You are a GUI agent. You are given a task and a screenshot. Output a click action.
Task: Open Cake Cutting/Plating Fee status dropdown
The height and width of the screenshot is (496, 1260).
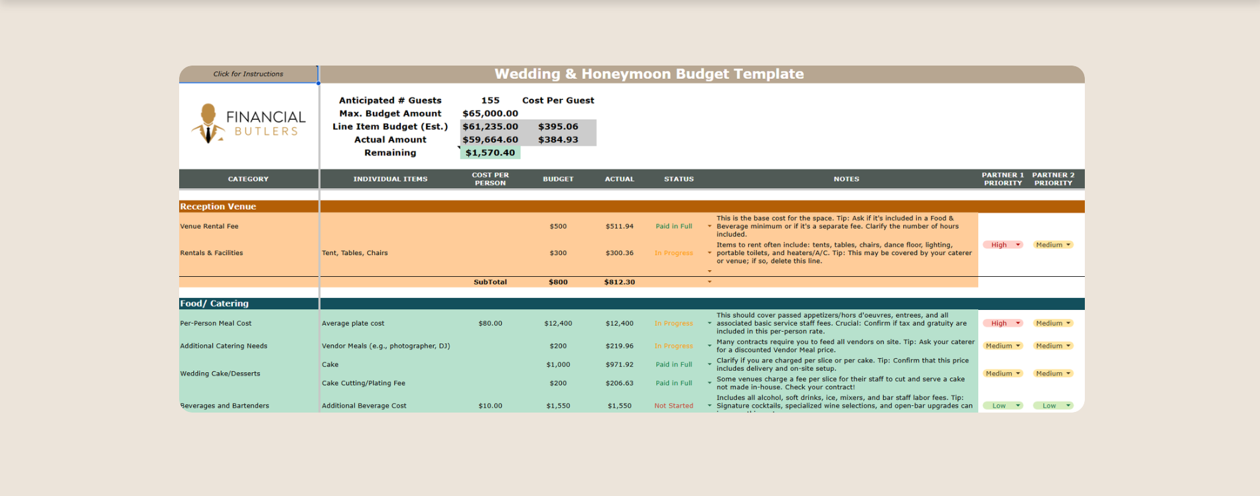[x=709, y=383]
